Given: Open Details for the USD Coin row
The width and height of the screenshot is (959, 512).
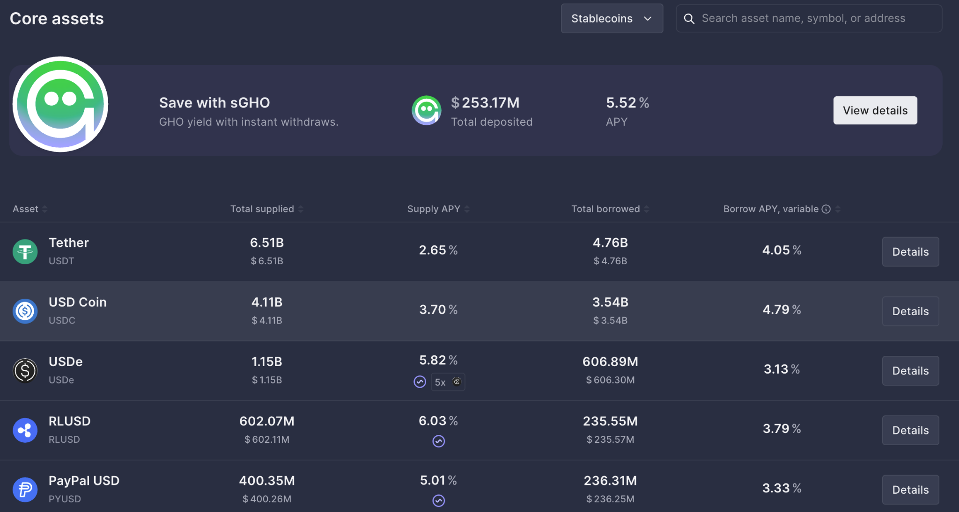Looking at the screenshot, I should coord(910,311).
